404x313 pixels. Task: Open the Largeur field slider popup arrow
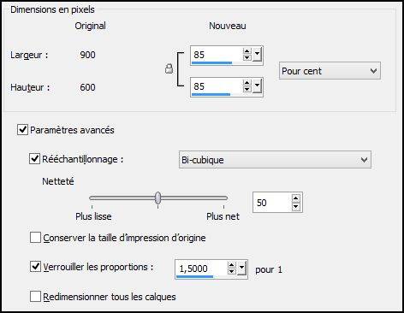pos(257,55)
